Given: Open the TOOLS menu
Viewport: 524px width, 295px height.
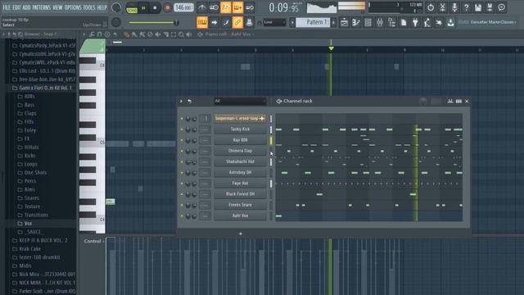Looking at the screenshot, I should tap(89, 7).
